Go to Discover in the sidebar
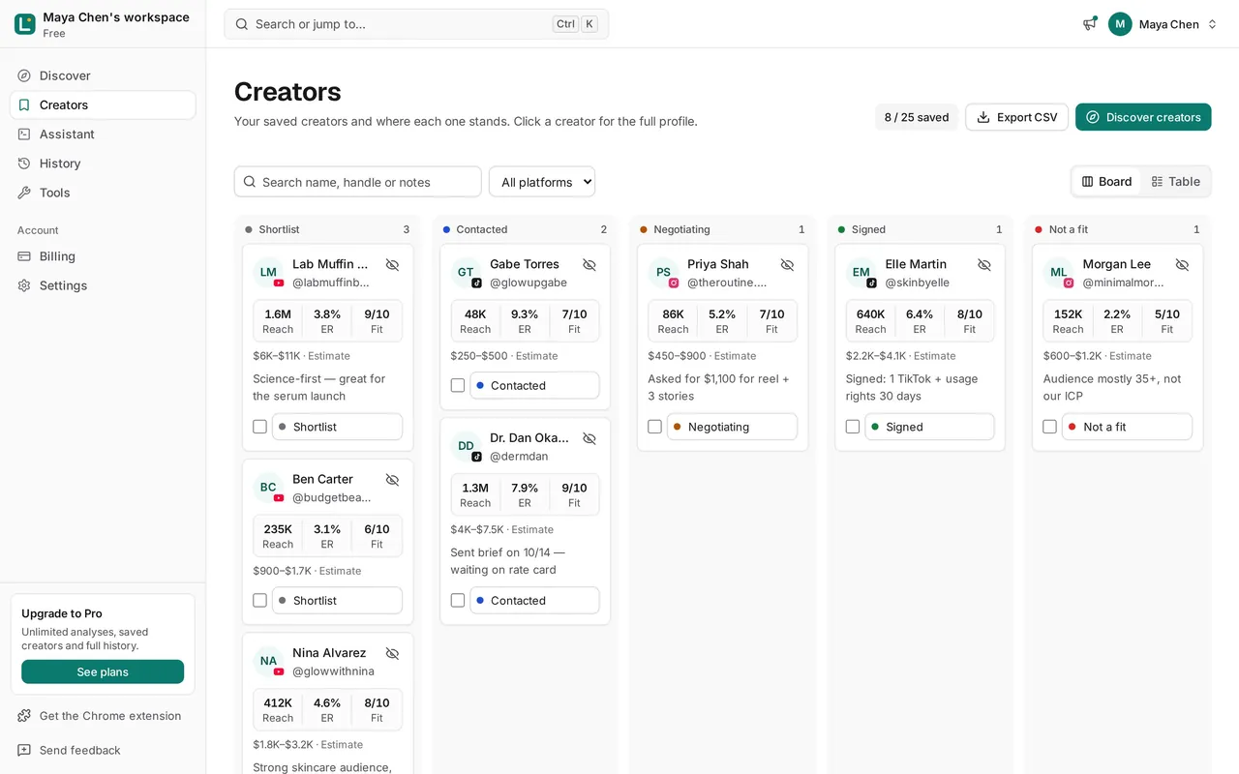The height and width of the screenshot is (774, 1239). [103, 75]
